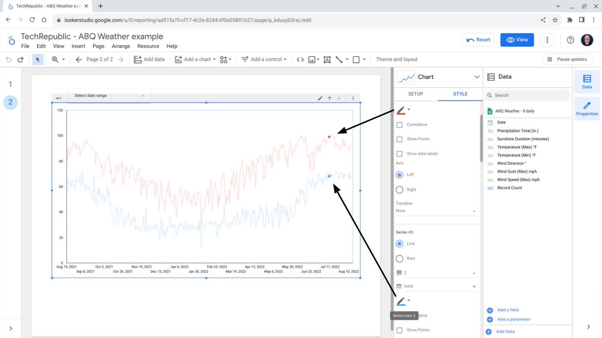Viewport: 602px width, 338px height.
Task: Select the Right axis radio button
Action: point(399,190)
